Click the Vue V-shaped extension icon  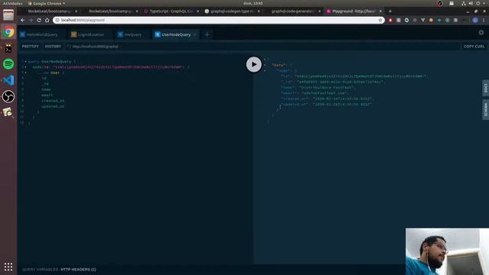(423, 20)
